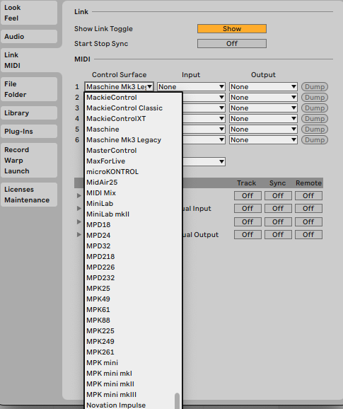Pick MiniLab mkII from the dropdown list

(x=133, y=214)
